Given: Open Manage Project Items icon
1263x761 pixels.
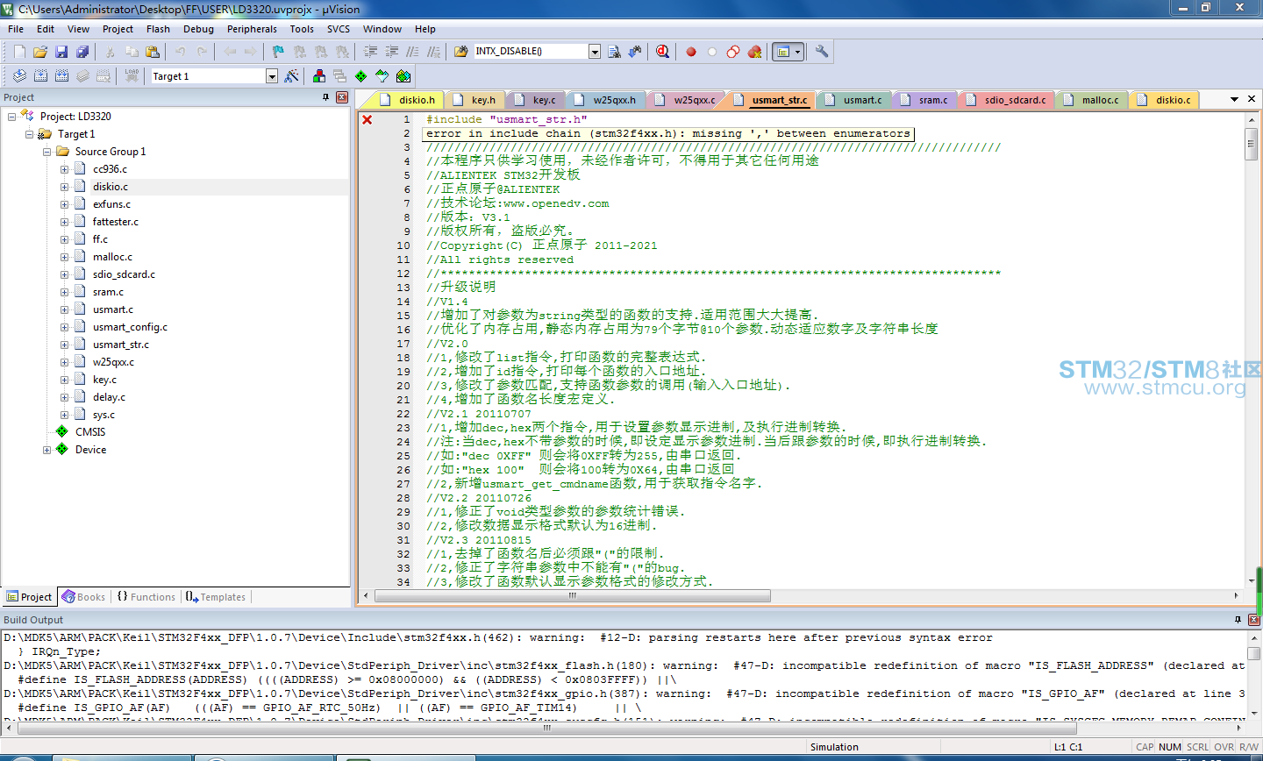Looking at the screenshot, I should (319, 76).
